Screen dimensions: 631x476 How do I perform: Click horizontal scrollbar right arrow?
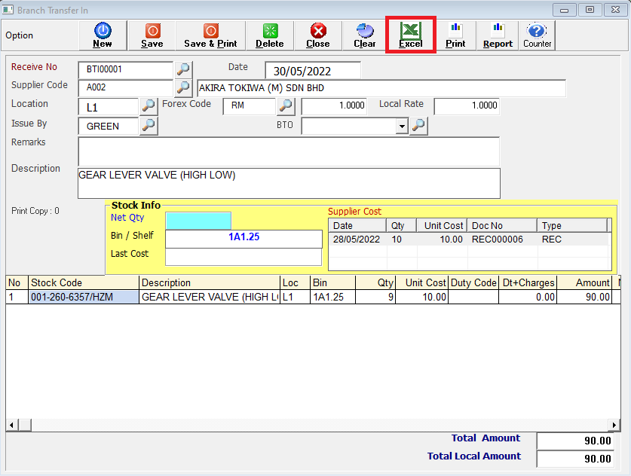(614, 425)
